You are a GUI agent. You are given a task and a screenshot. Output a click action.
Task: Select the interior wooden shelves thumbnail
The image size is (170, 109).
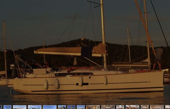click(x=144, y=107)
